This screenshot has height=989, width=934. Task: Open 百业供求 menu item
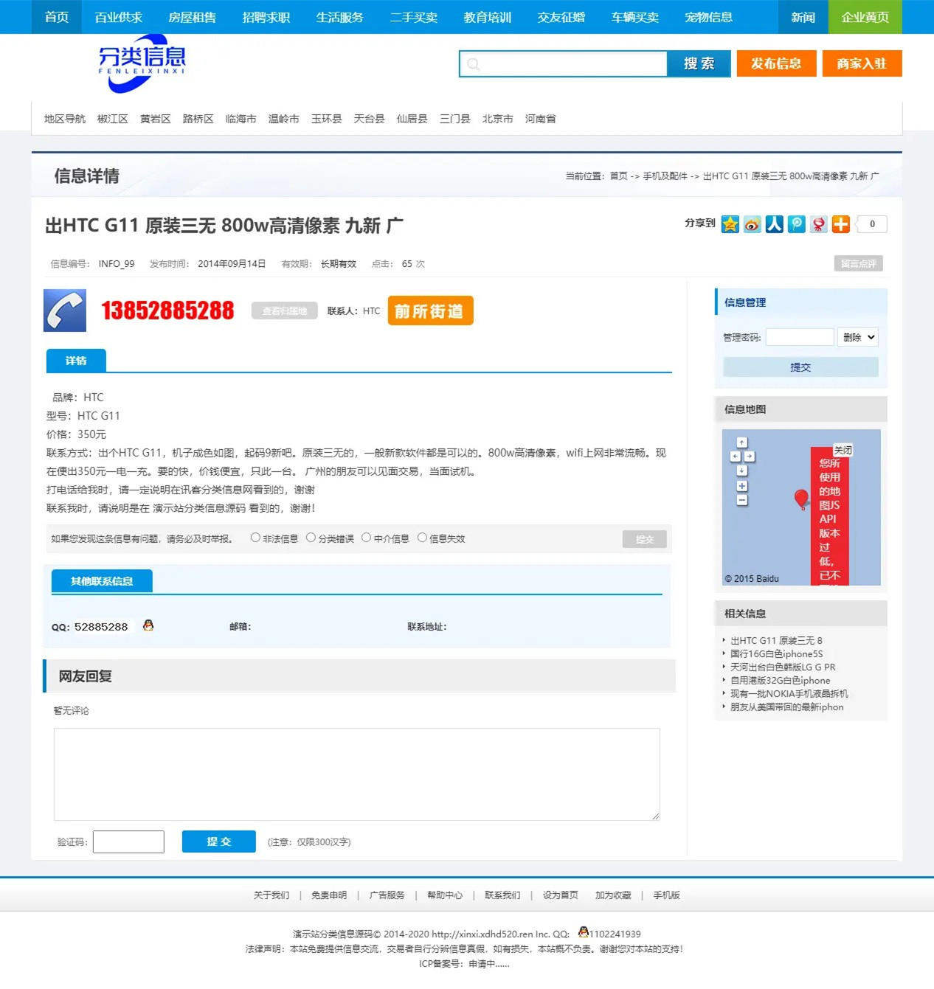point(119,17)
